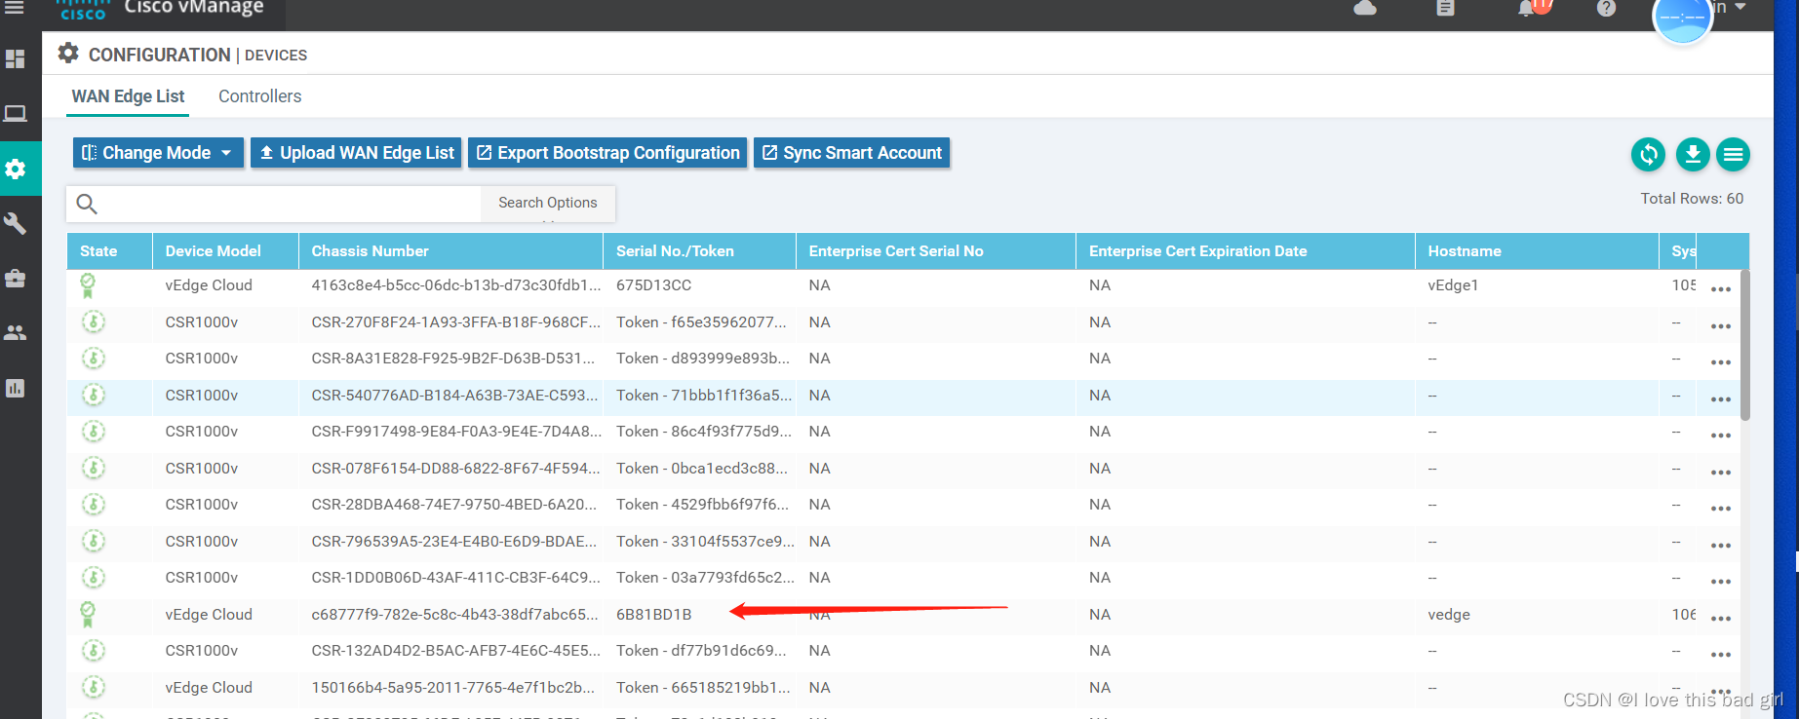Open the notifications bell icon

click(x=1526, y=9)
